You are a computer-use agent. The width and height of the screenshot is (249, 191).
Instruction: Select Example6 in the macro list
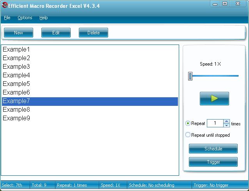coord(90,92)
